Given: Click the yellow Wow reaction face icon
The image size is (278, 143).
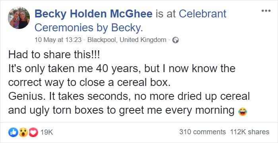Looking at the screenshot, I should coord(23,132).
